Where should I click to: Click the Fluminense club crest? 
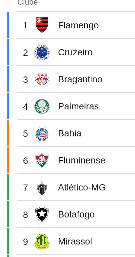(42, 160)
